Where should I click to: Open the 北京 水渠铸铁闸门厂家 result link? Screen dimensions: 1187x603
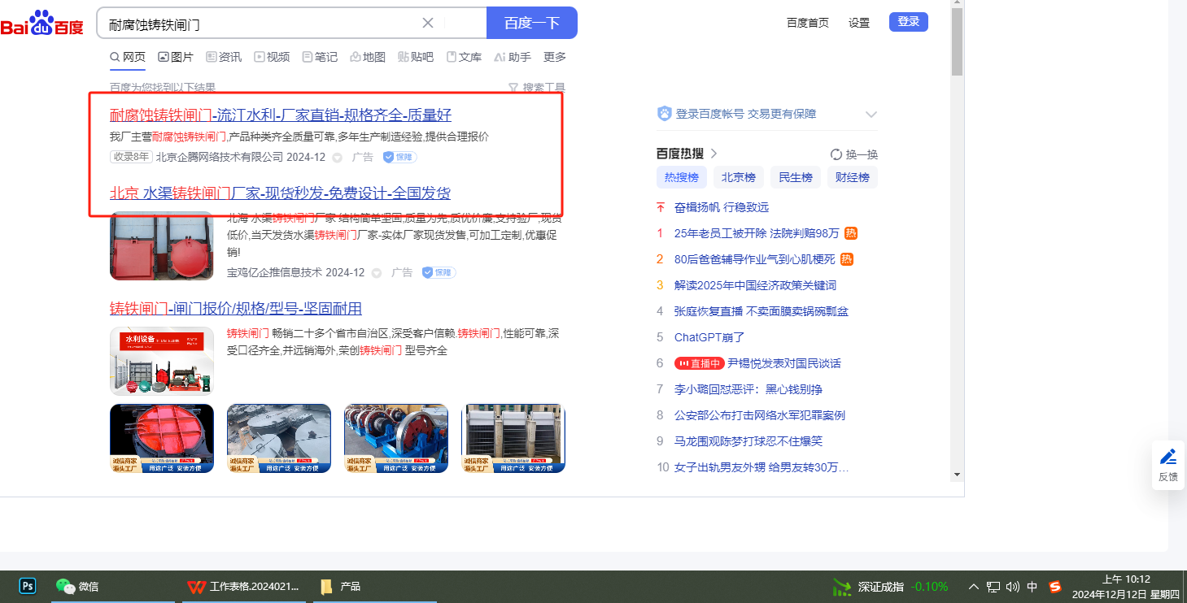280,193
